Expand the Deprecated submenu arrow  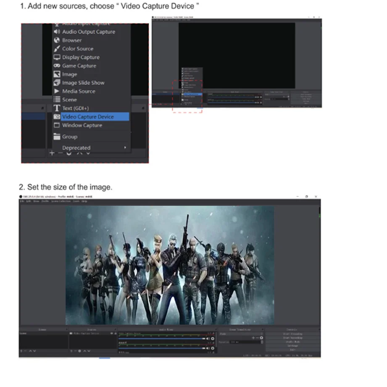point(125,147)
